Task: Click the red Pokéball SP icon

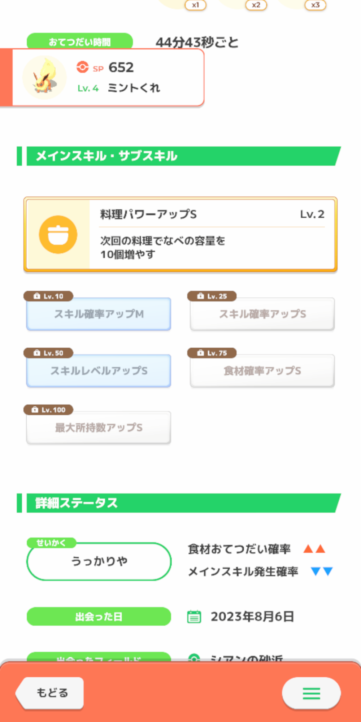Action: 82,67
